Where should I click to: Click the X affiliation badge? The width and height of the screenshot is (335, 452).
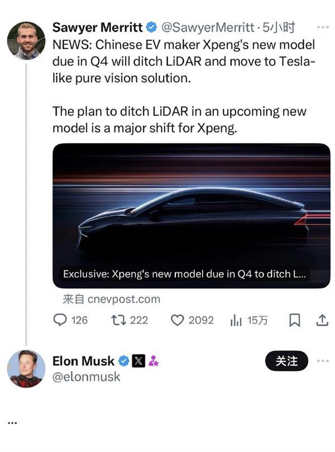tap(138, 361)
